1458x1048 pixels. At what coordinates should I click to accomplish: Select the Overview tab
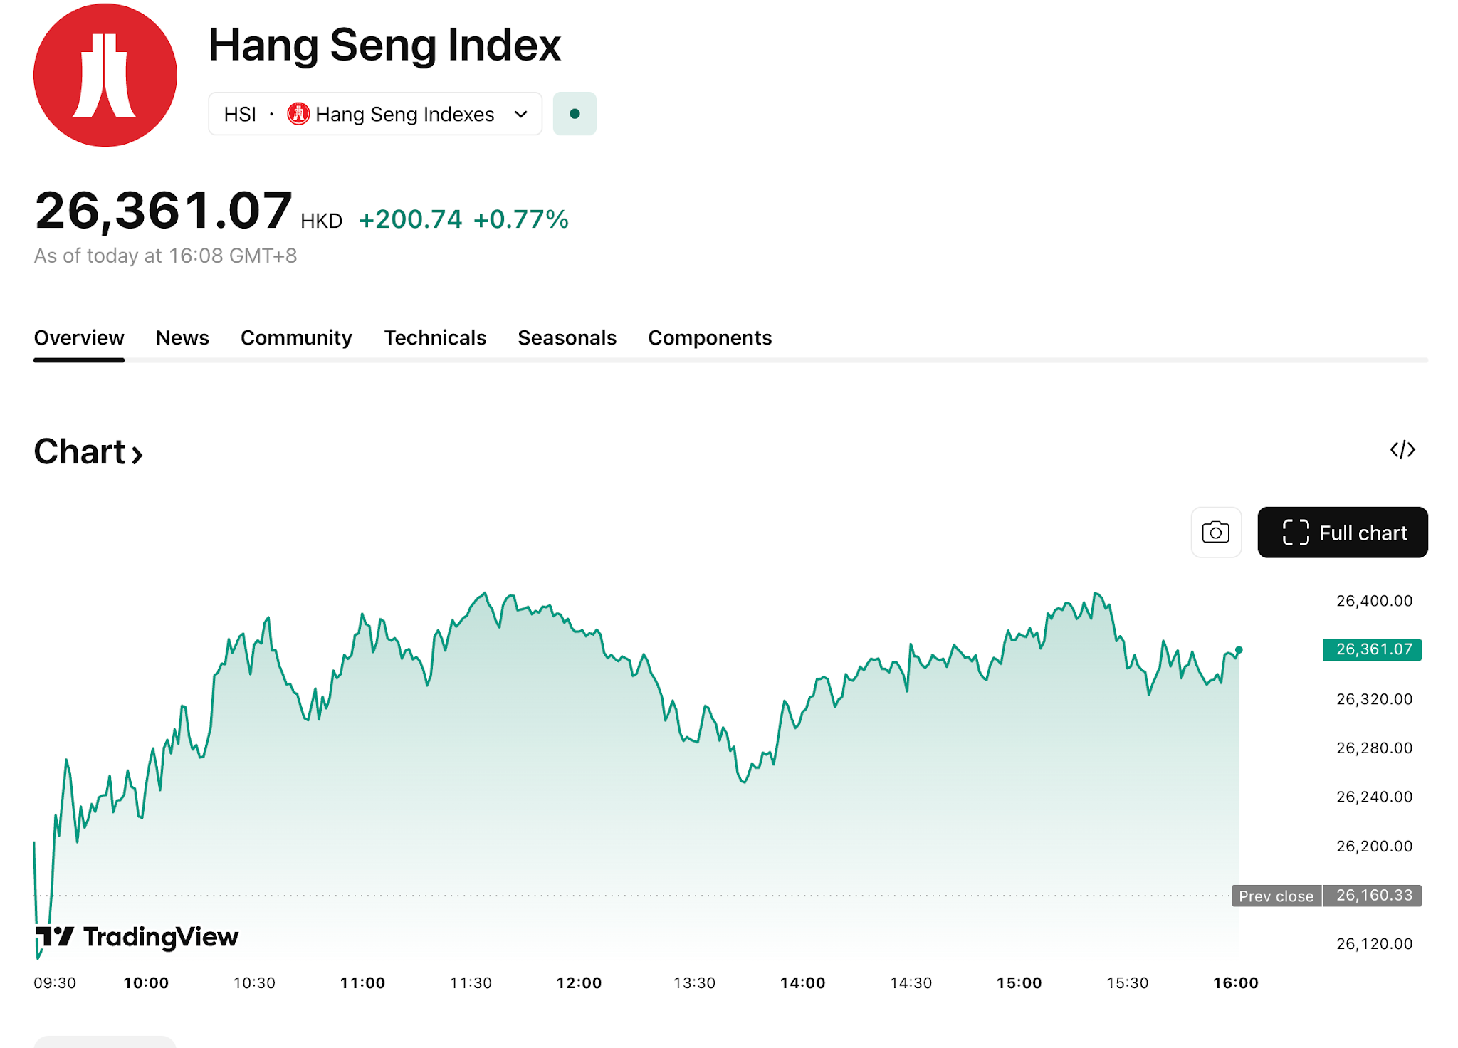coord(79,338)
